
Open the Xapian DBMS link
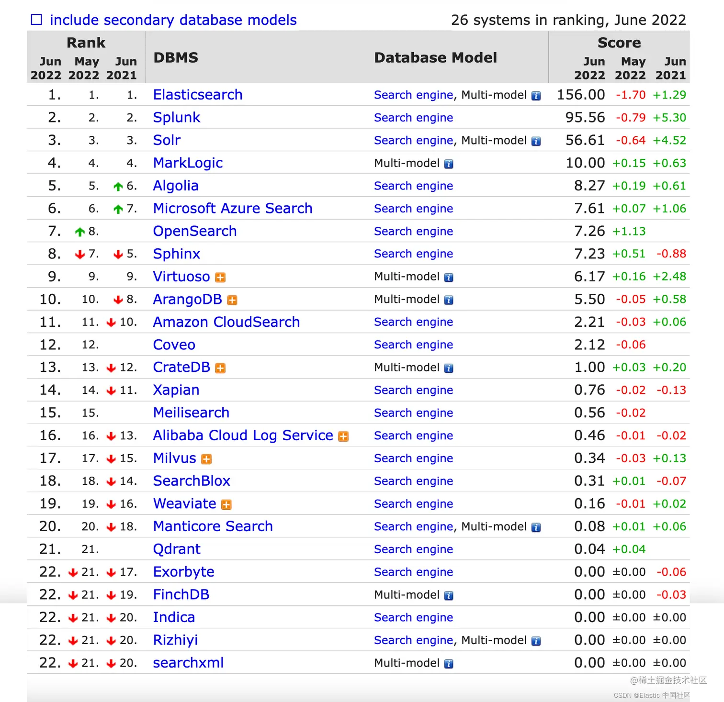(x=176, y=390)
